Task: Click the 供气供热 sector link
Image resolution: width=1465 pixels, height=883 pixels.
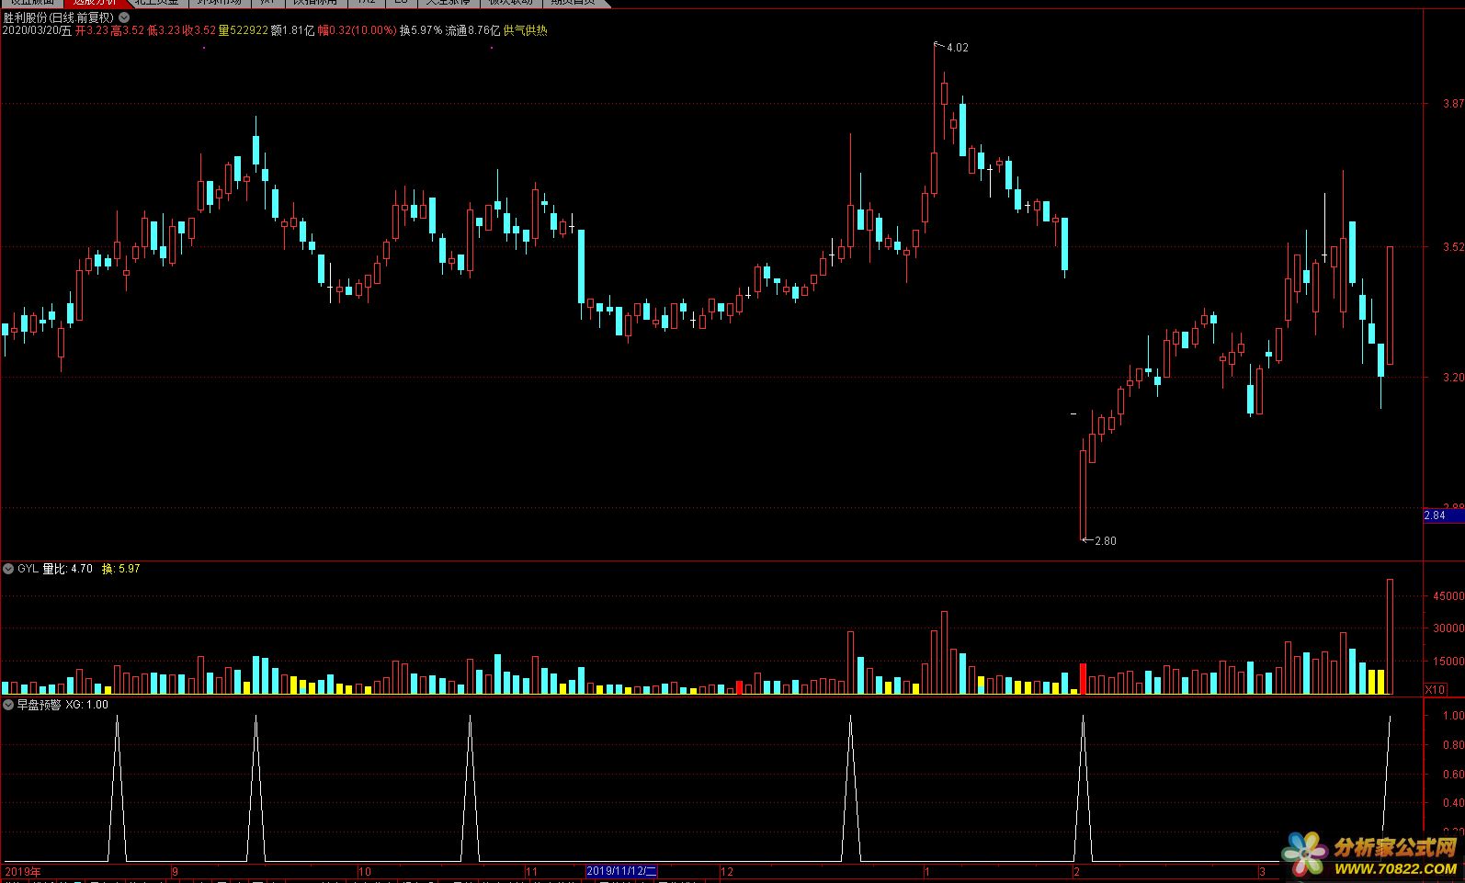Action: tap(526, 30)
